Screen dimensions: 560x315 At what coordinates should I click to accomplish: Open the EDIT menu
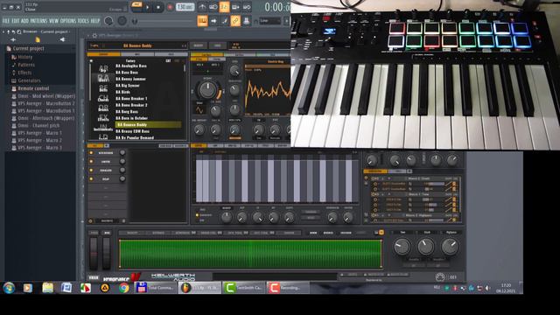point(16,21)
